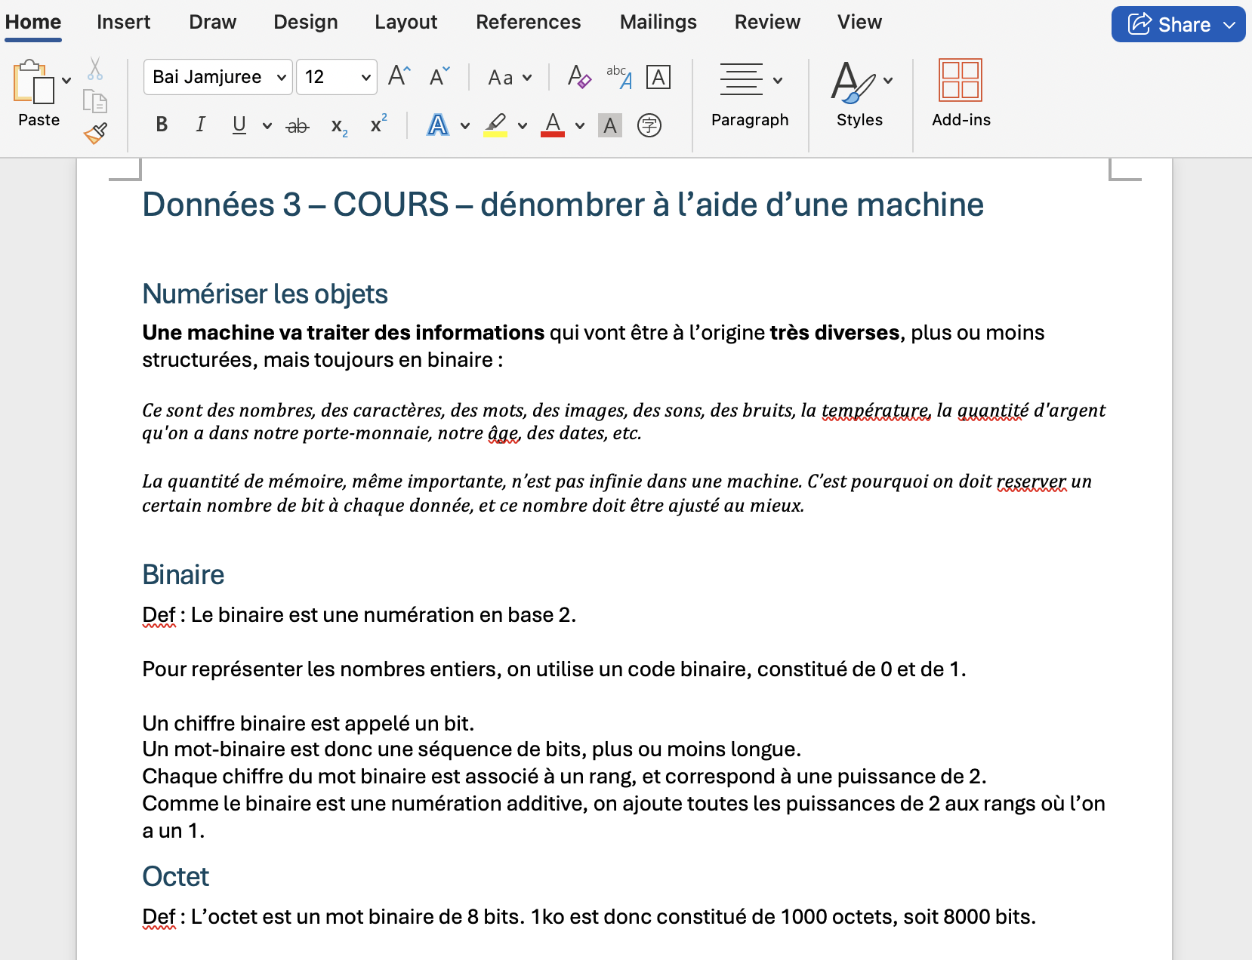Click the Copy icon
This screenshot has width=1252, height=960.
click(94, 101)
